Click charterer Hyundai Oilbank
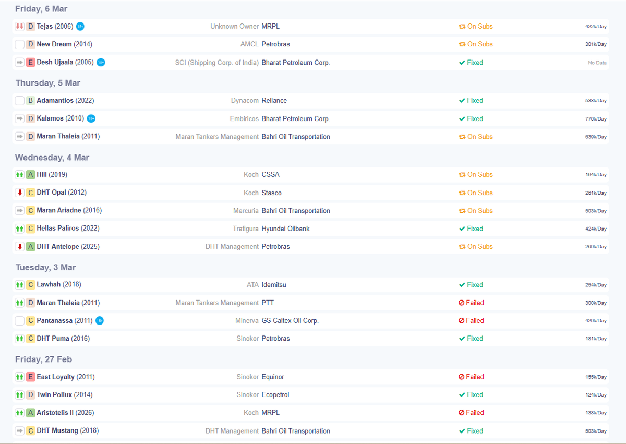 point(286,229)
